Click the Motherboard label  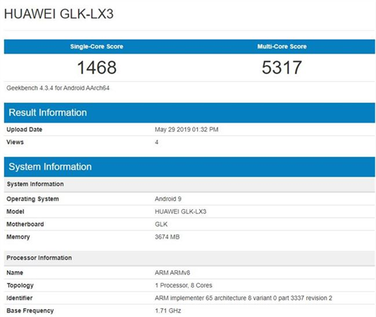click(25, 224)
